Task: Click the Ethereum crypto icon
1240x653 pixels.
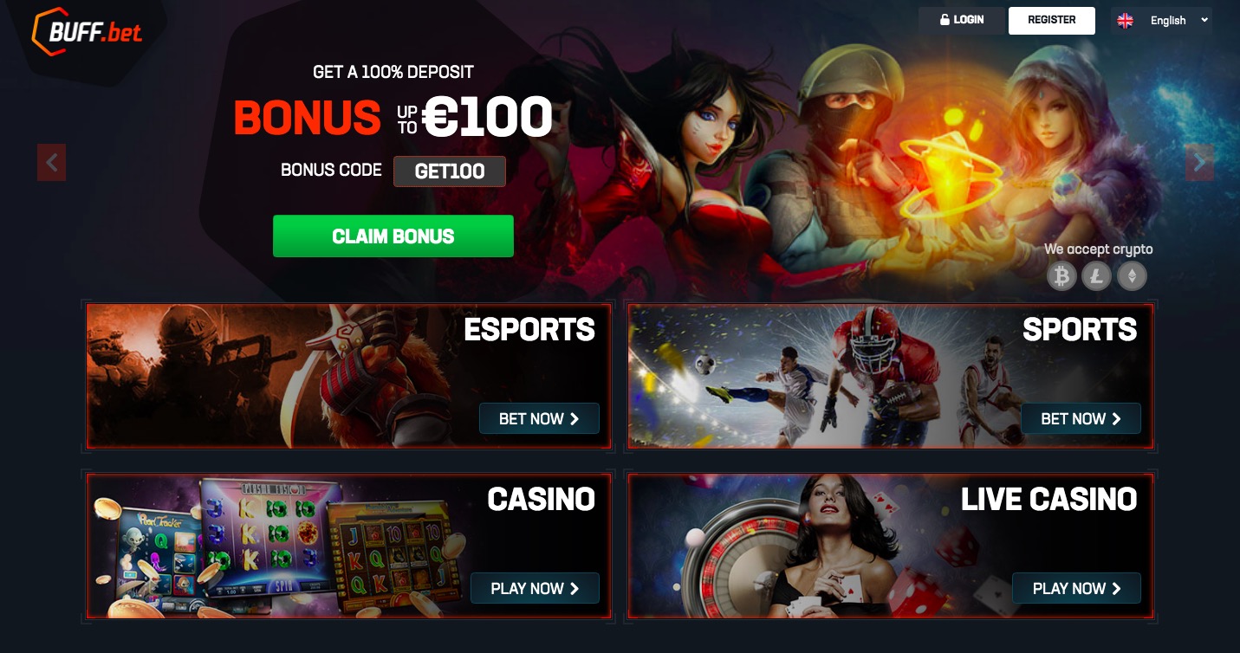Action: pyautogui.click(x=1131, y=276)
